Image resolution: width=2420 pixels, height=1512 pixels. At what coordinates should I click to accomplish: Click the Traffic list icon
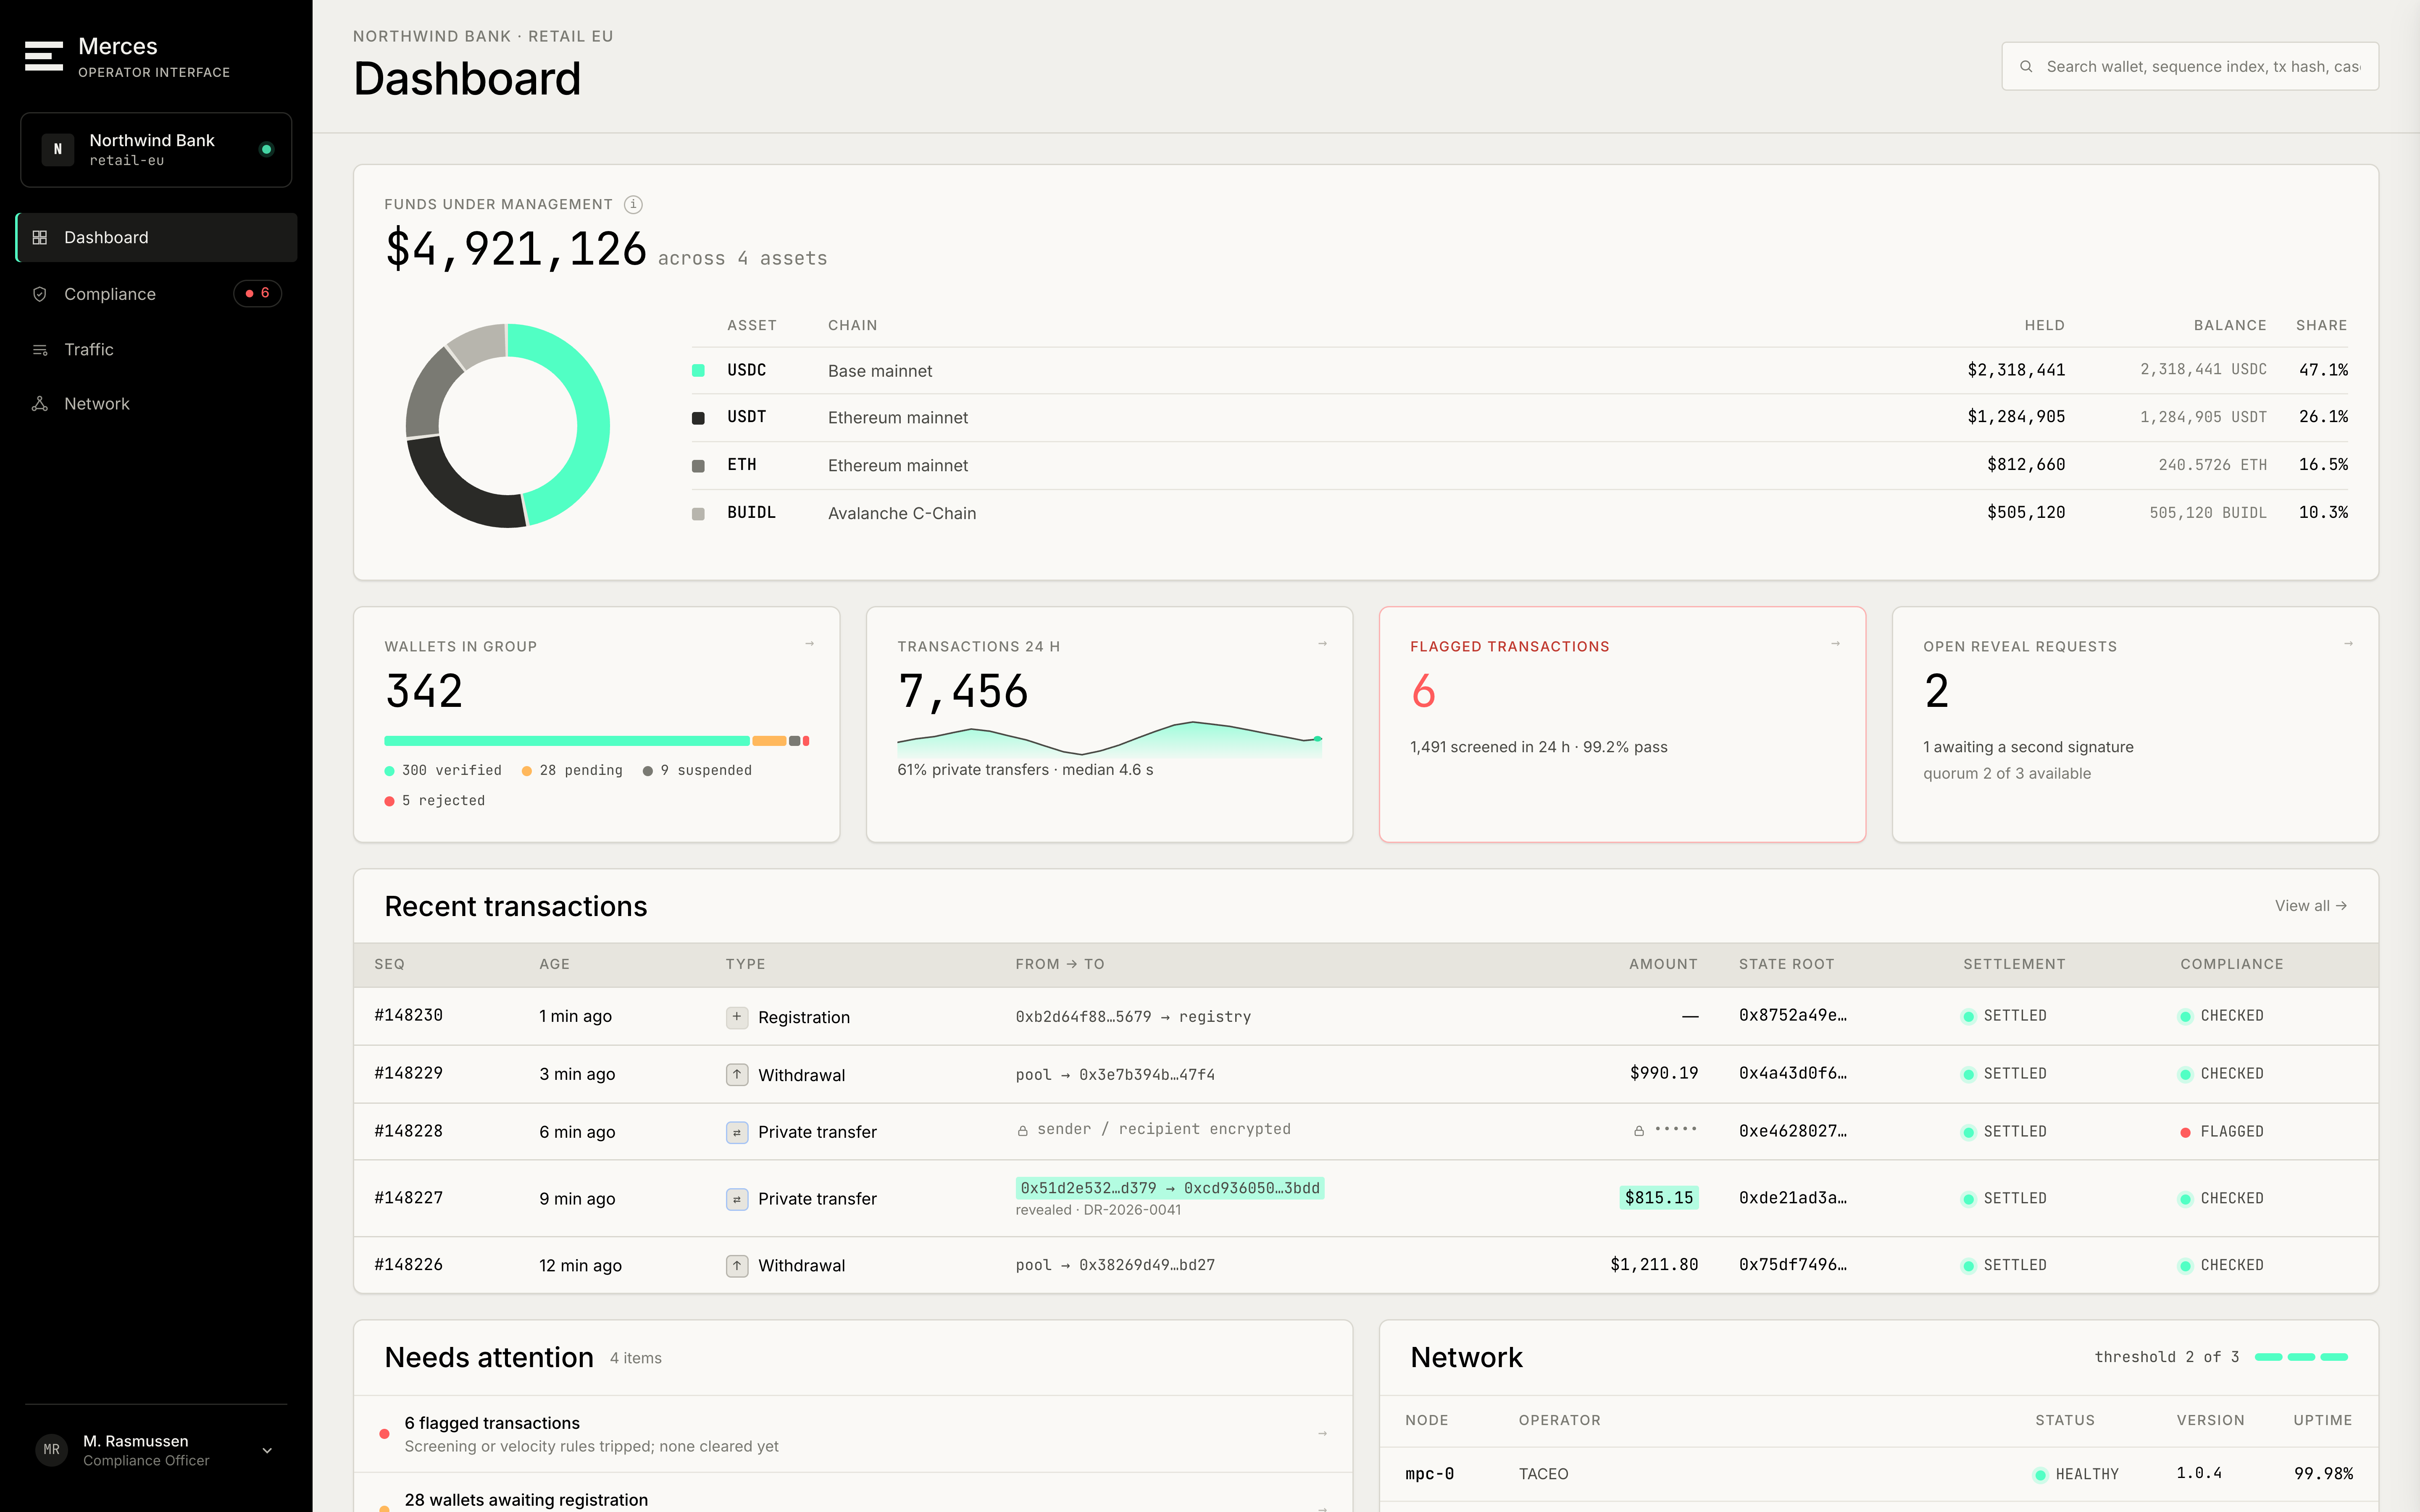[x=40, y=350]
